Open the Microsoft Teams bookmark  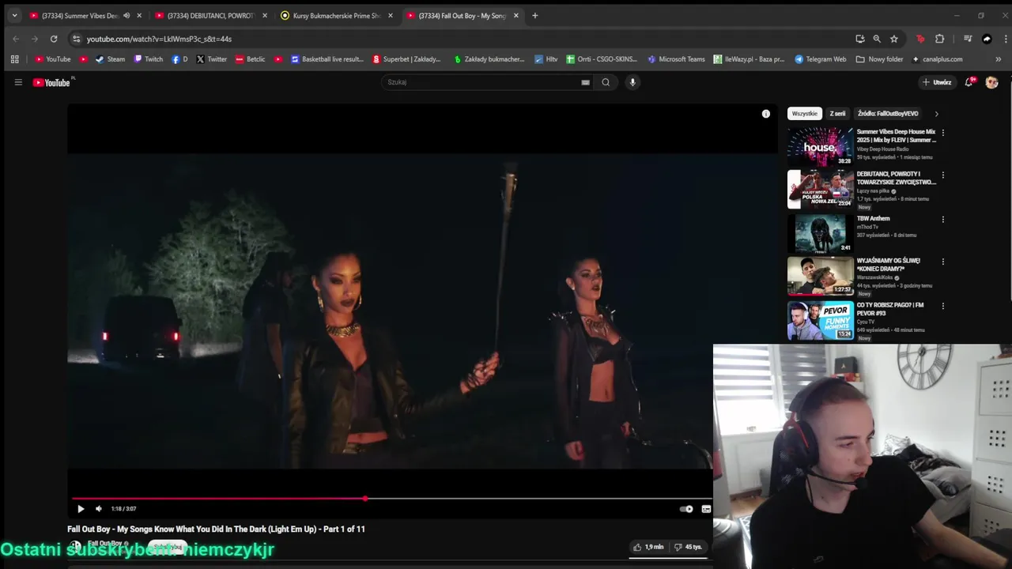coord(676,59)
